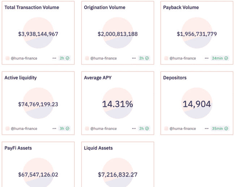Open @huma-finance link under Payback Volume
235x187 pixels.
[183, 58]
